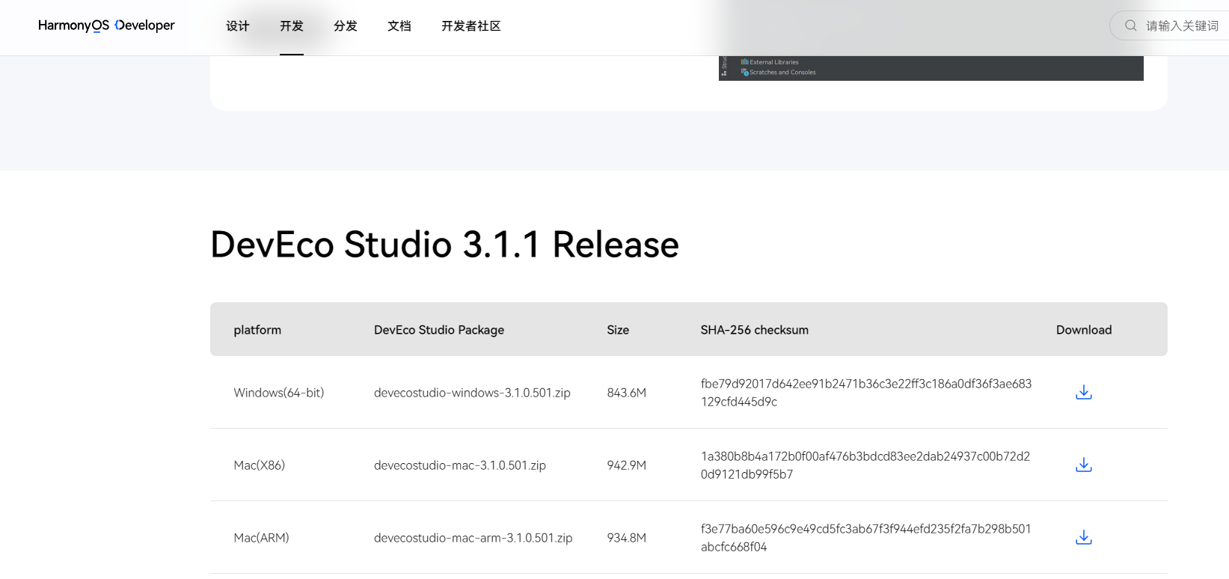This screenshot has width=1229, height=579.
Task: Select the Windows(64-bit) platform cell
Action: tap(279, 393)
